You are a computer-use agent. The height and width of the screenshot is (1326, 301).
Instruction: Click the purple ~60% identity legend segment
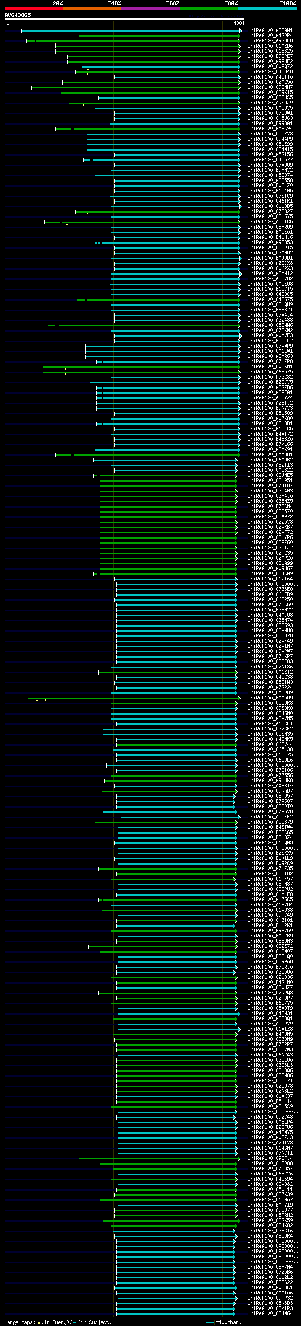150,8
